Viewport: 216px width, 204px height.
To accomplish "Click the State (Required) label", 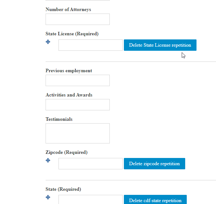I will coord(63,189).
